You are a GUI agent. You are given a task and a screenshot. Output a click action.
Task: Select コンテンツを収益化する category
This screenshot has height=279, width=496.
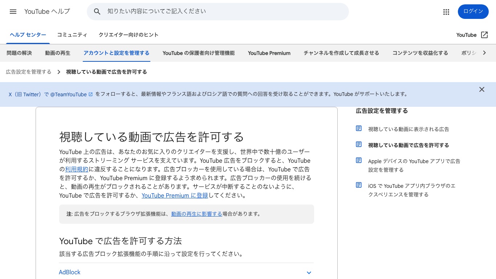tap(420, 53)
